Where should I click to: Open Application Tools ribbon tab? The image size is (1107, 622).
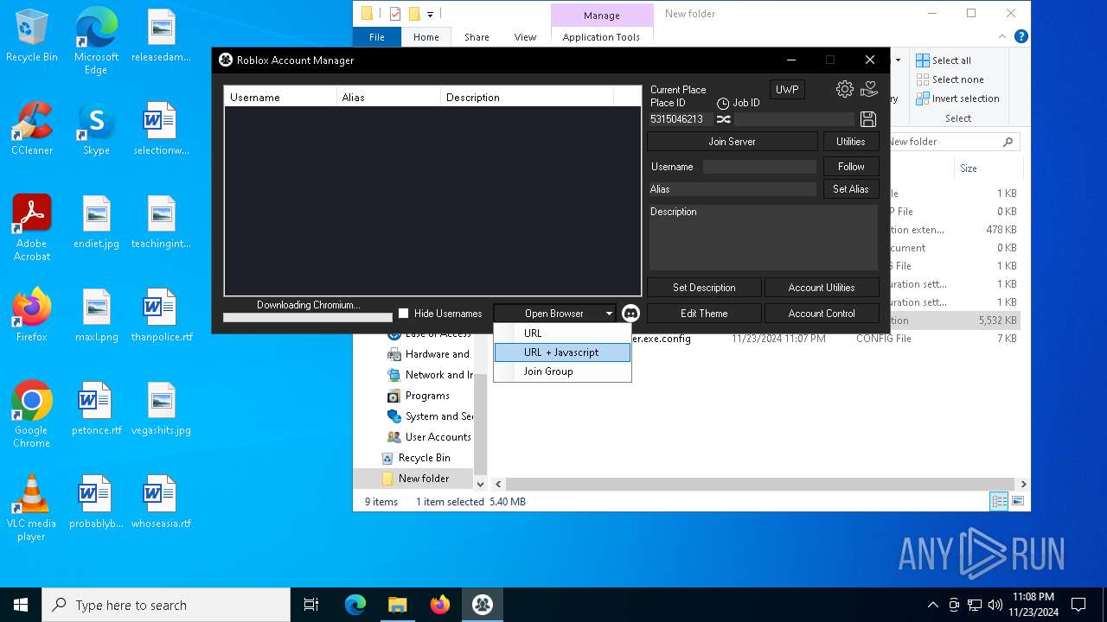[601, 37]
